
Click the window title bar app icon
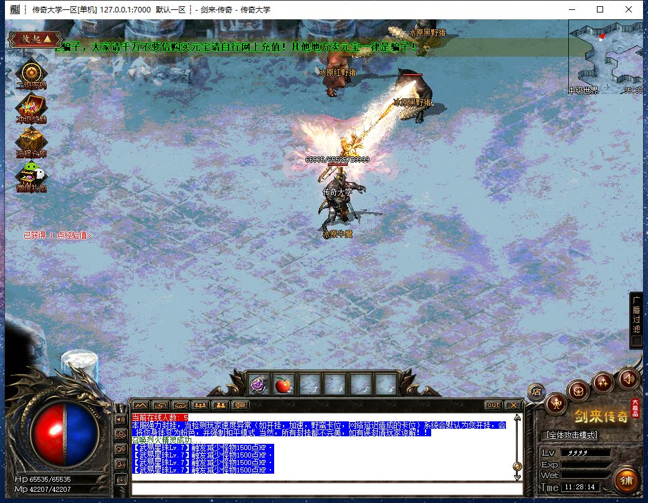[x=15, y=9]
